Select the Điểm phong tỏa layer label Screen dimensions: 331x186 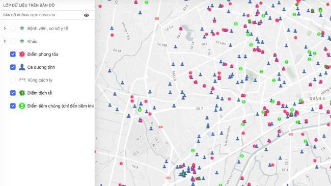[x=43, y=55]
